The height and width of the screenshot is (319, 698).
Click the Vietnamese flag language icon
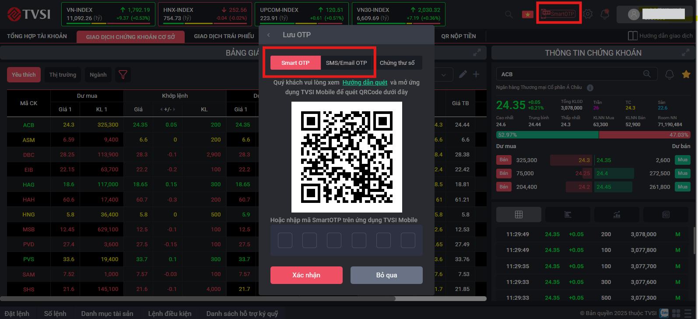pyautogui.click(x=527, y=14)
